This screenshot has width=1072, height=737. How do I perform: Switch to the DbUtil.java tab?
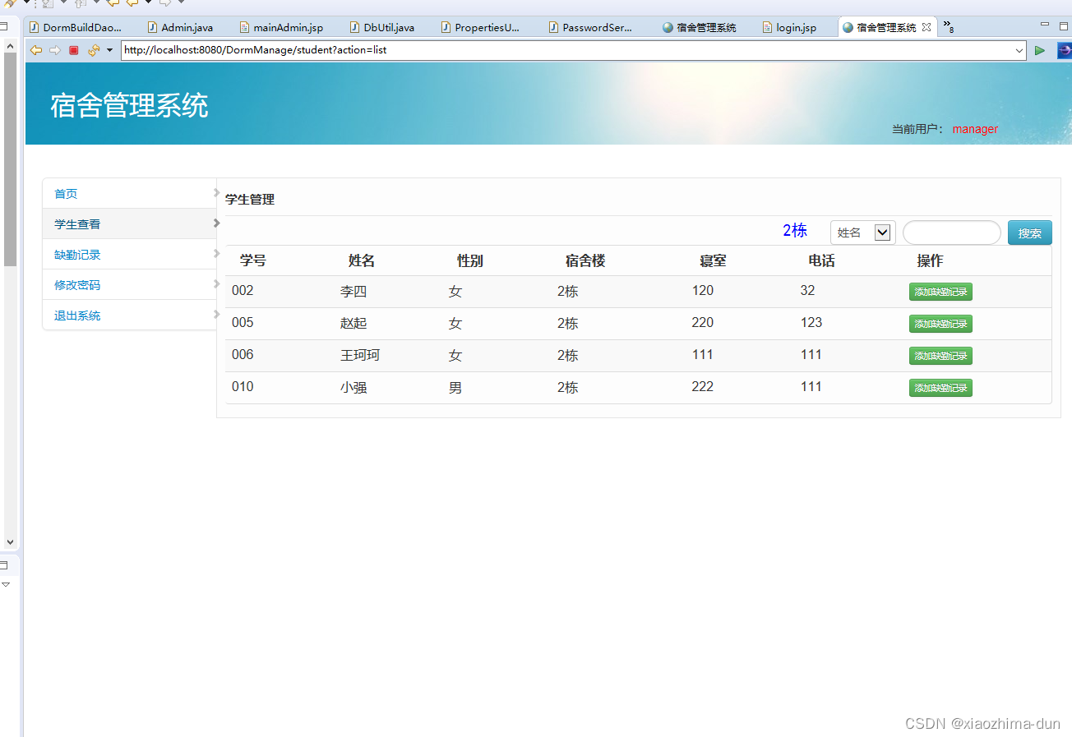pos(382,27)
